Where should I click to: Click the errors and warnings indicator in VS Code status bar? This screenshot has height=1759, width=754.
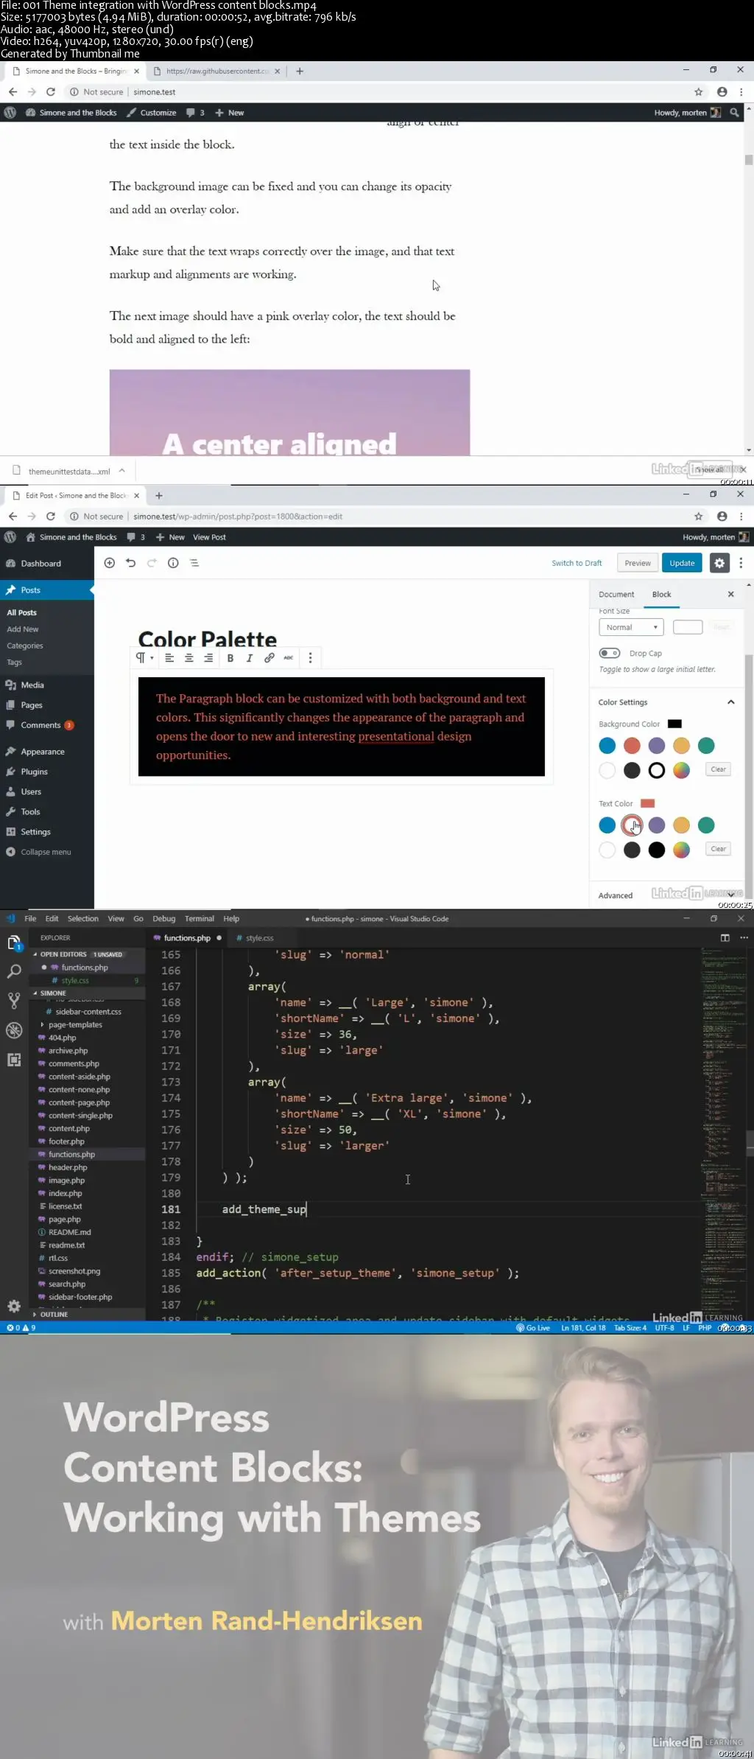tap(21, 1328)
